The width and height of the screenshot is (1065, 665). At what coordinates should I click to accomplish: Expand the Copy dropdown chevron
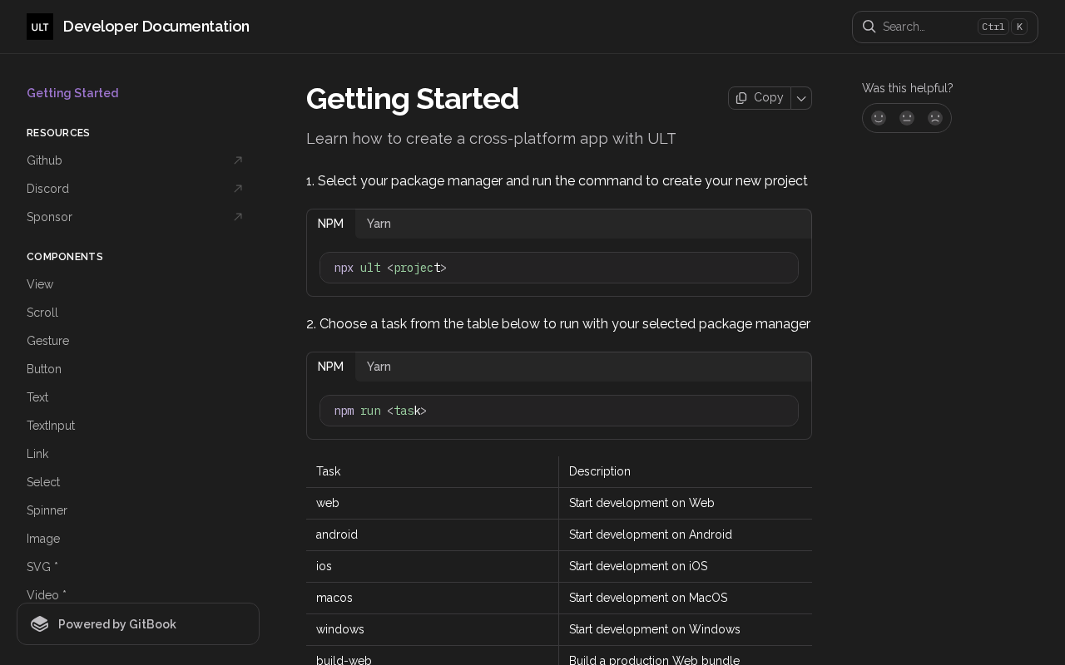pyautogui.click(x=801, y=98)
